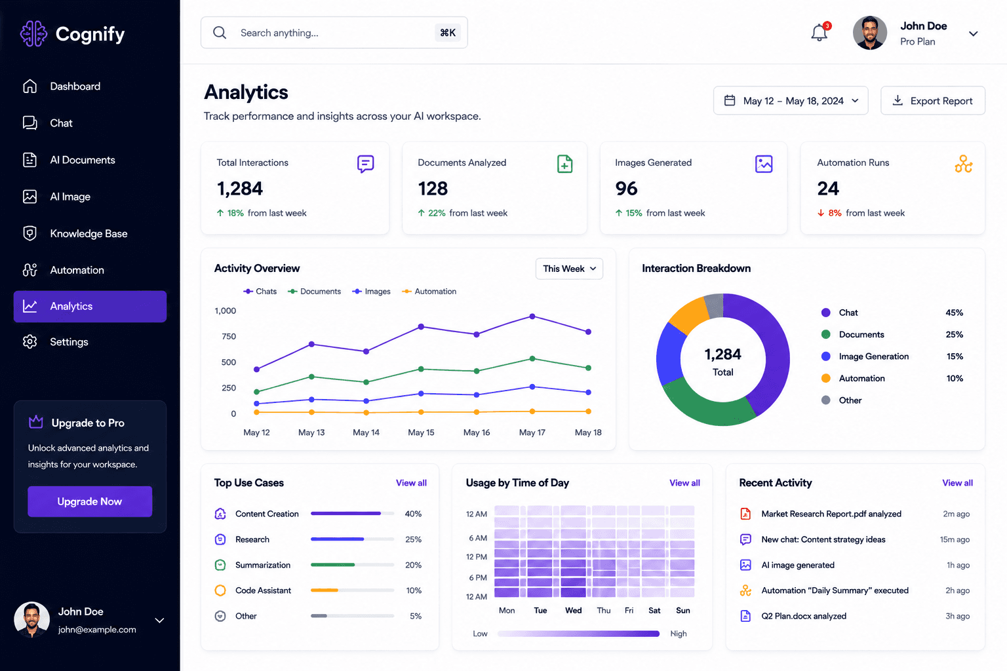Click View all in Top Use Cases
The width and height of the screenshot is (1007, 671).
coord(411,483)
